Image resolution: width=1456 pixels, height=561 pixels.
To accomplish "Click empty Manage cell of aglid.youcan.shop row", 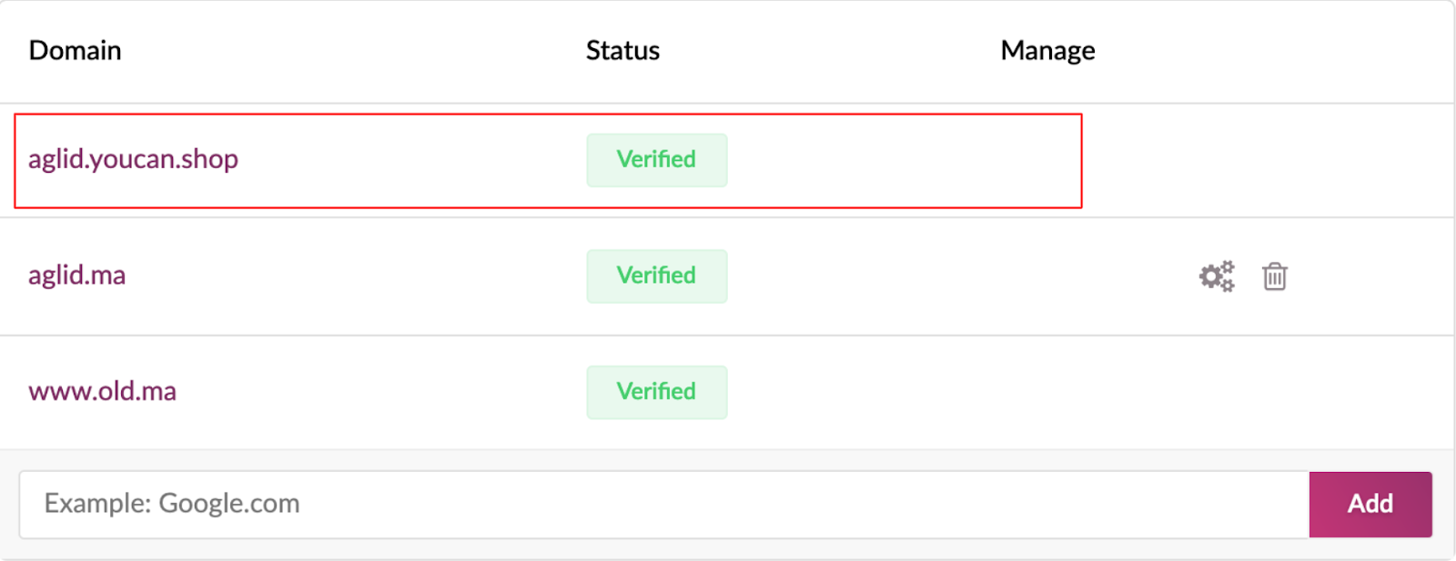I will click(1265, 160).
